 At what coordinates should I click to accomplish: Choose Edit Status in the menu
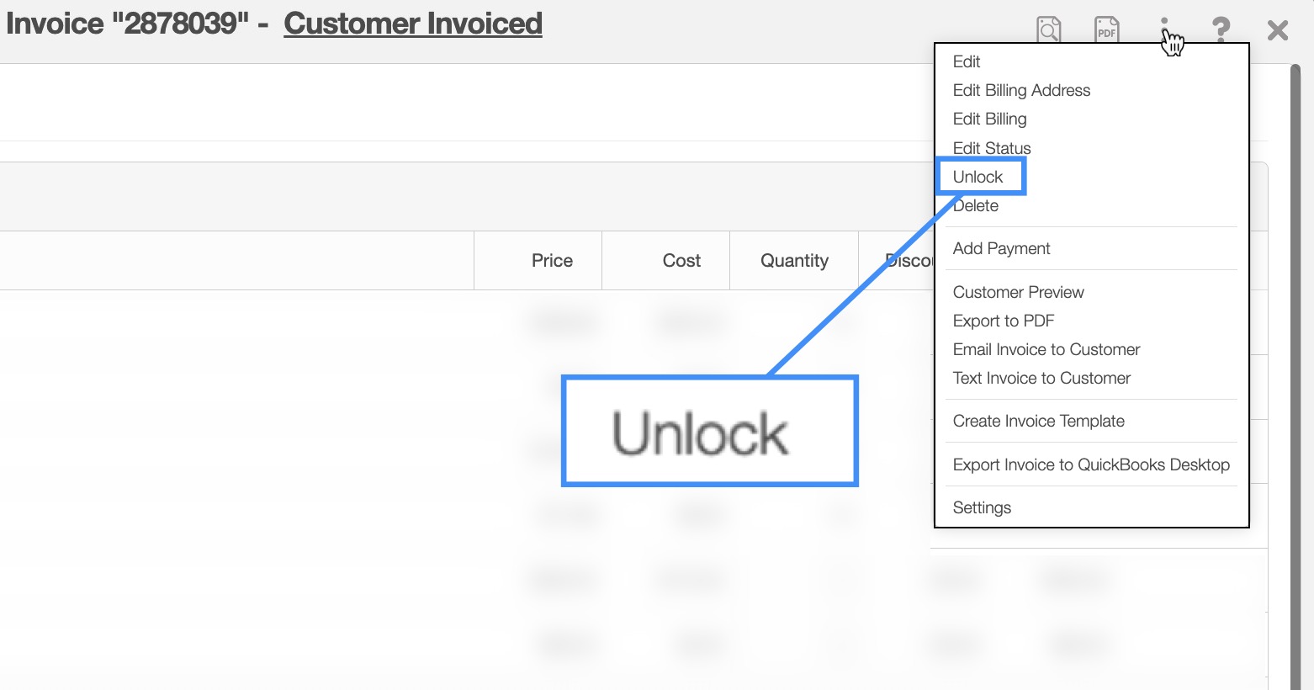point(992,148)
